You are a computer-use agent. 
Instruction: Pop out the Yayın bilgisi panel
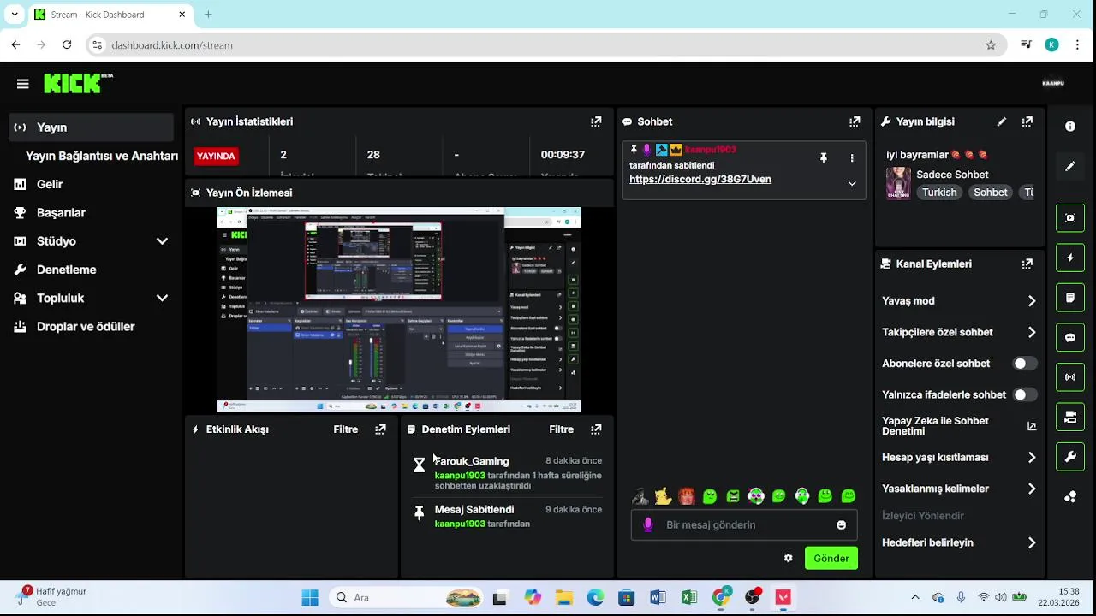tap(1027, 121)
